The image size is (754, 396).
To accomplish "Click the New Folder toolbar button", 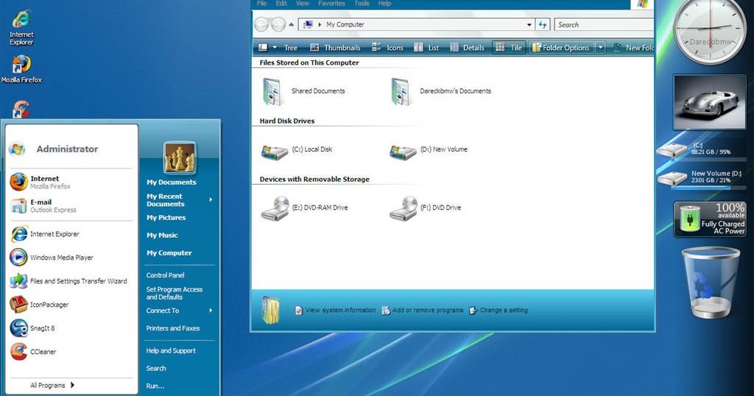I will (x=633, y=48).
